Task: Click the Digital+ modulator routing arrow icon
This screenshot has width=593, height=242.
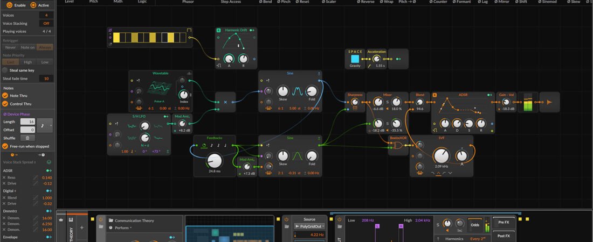Action: 49,191
